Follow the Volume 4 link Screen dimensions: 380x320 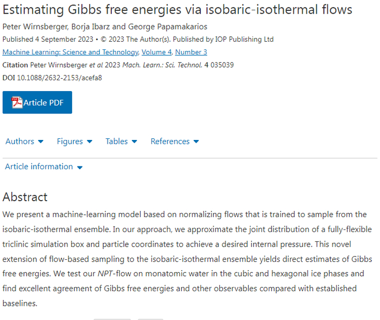(x=156, y=53)
